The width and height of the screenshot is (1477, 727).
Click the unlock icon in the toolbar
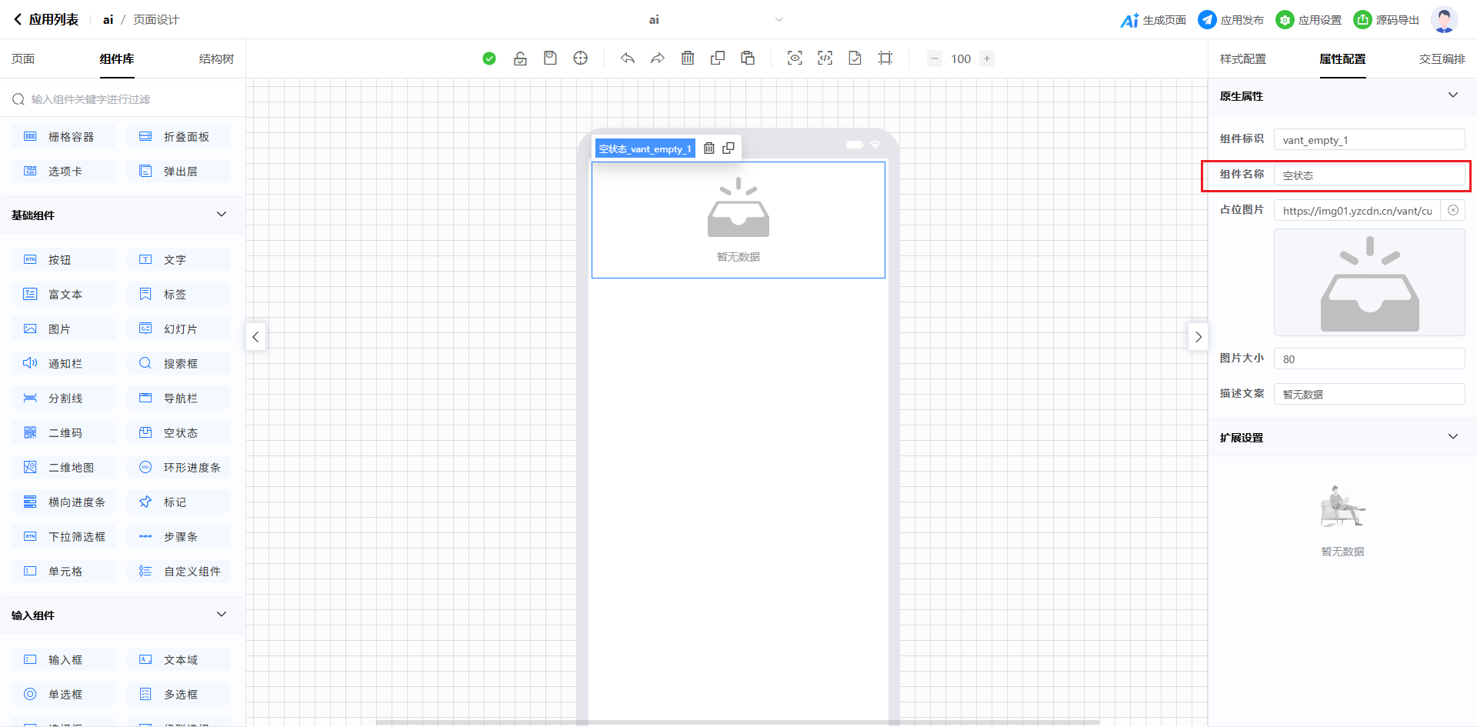tap(520, 58)
